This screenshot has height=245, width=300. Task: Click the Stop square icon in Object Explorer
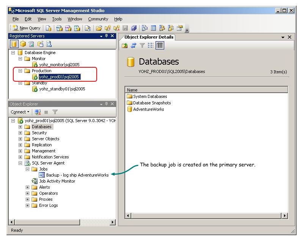click(46, 112)
